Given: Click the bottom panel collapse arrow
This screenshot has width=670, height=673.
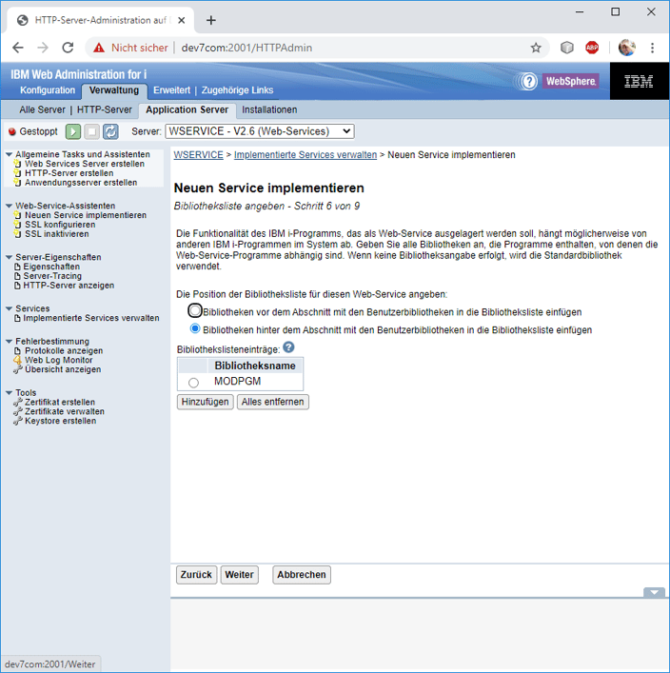Looking at the screenshot, I should click(x=654, y=592).
